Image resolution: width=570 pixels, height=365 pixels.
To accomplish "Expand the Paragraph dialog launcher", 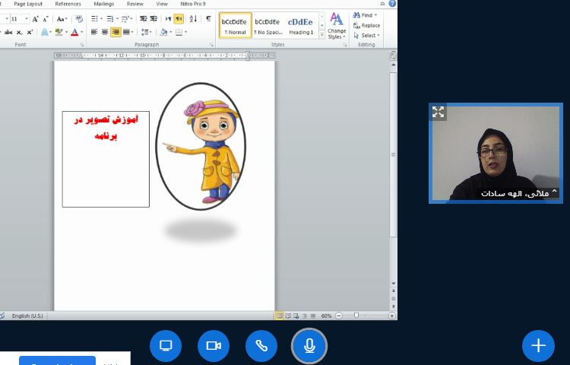I will point(211,45).
